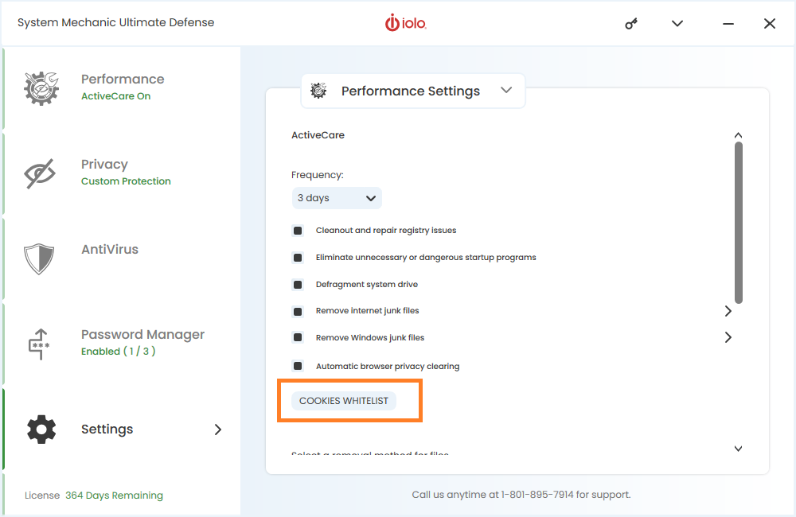
Task: Click the Custom Protection status text
Action: click(126, 181)
